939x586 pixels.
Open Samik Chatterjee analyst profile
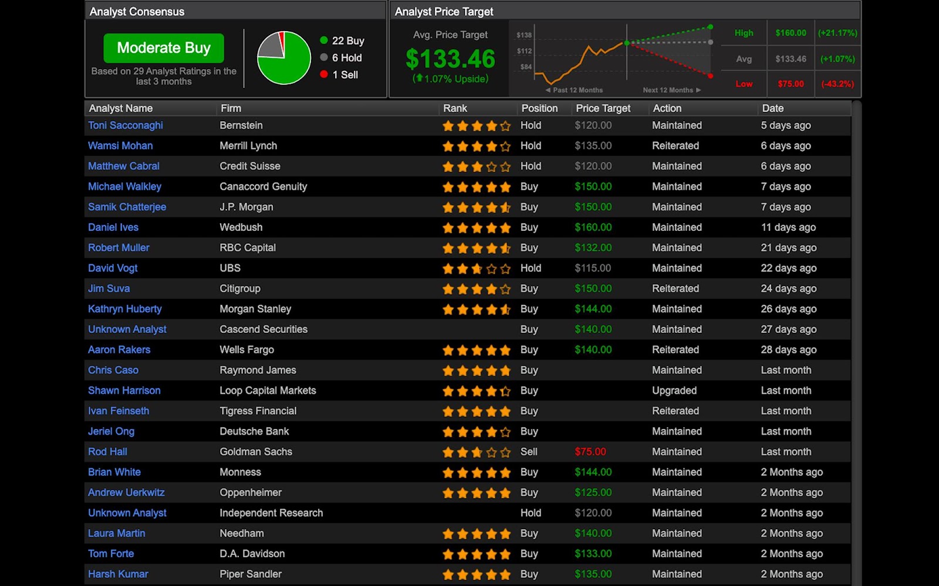point(127,207)
